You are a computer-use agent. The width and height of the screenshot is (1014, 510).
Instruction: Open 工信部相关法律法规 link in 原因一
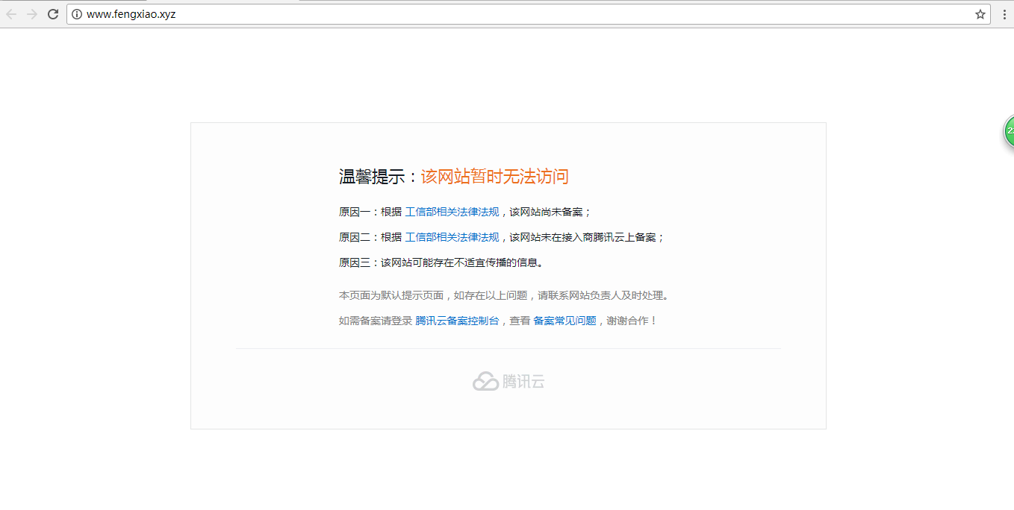click(452, 212)
